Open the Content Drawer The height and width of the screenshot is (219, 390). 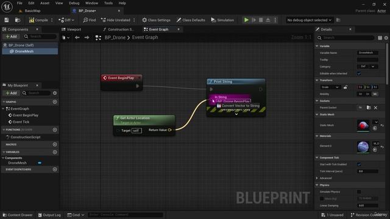18,215
